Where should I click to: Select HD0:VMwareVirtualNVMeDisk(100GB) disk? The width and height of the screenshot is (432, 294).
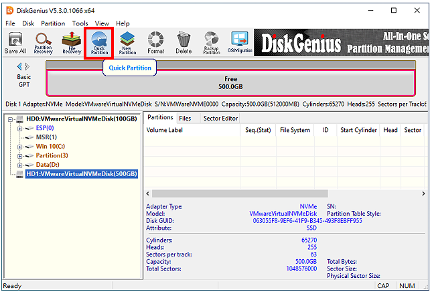click(82, 119)
